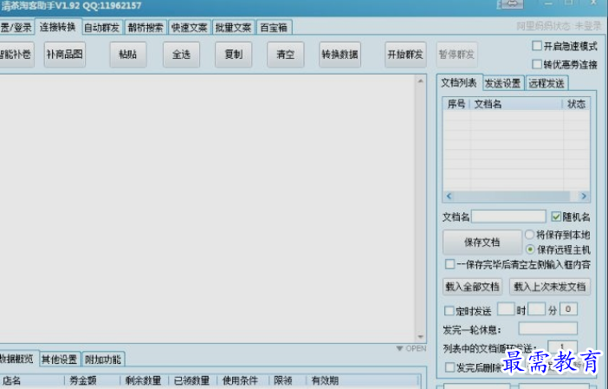
Task: Click the 剩余数量 column header
Action: coord(145,380)
